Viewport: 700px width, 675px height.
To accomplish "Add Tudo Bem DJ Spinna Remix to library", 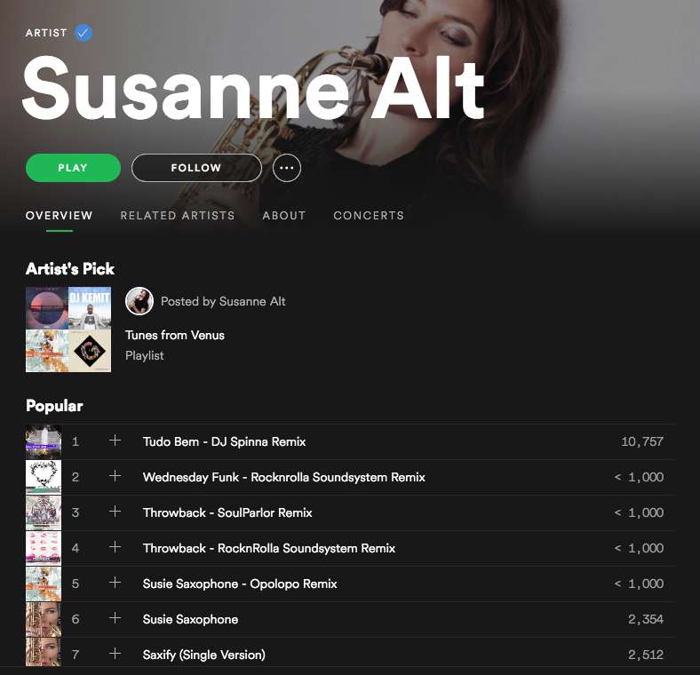I will point(115,441).
